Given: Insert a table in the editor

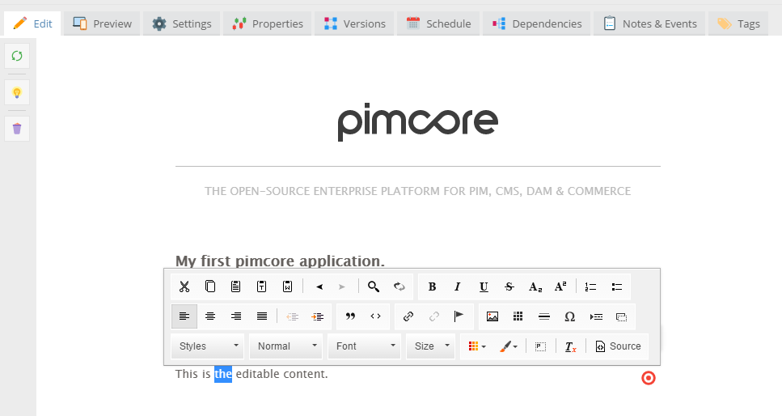Looking at the screenshot, I should coord(518,316).
